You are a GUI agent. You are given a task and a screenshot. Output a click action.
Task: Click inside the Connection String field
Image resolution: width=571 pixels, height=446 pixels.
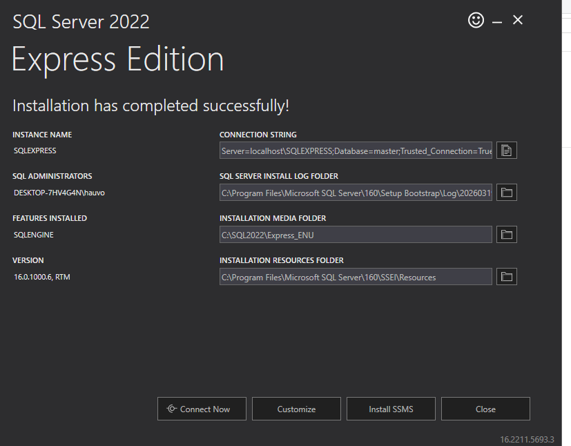coord(356,151)
